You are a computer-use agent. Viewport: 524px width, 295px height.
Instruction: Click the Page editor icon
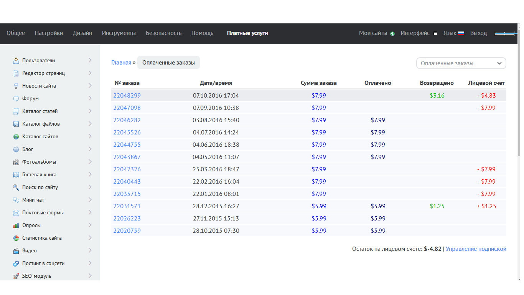pyautogui.click(x=16, y=73)
